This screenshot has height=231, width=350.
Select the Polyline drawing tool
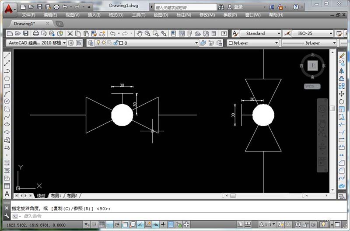[7, 71]
